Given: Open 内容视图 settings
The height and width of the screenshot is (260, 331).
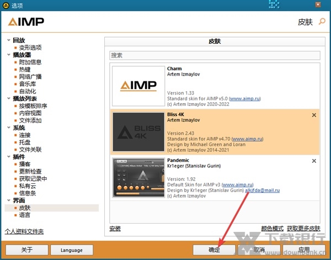Looking at the screenshot, I should pyautogui.click(x=30, y=113).
